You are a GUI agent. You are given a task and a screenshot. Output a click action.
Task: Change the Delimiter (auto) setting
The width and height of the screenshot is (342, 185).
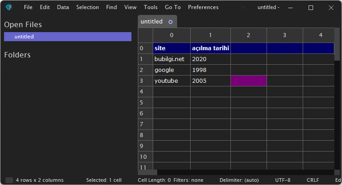pyautogui.click(x=239, y=180)
